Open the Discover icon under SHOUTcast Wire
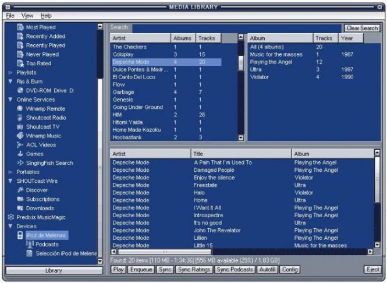The width and height of the screenshot is (387, 283). [20, 190]
